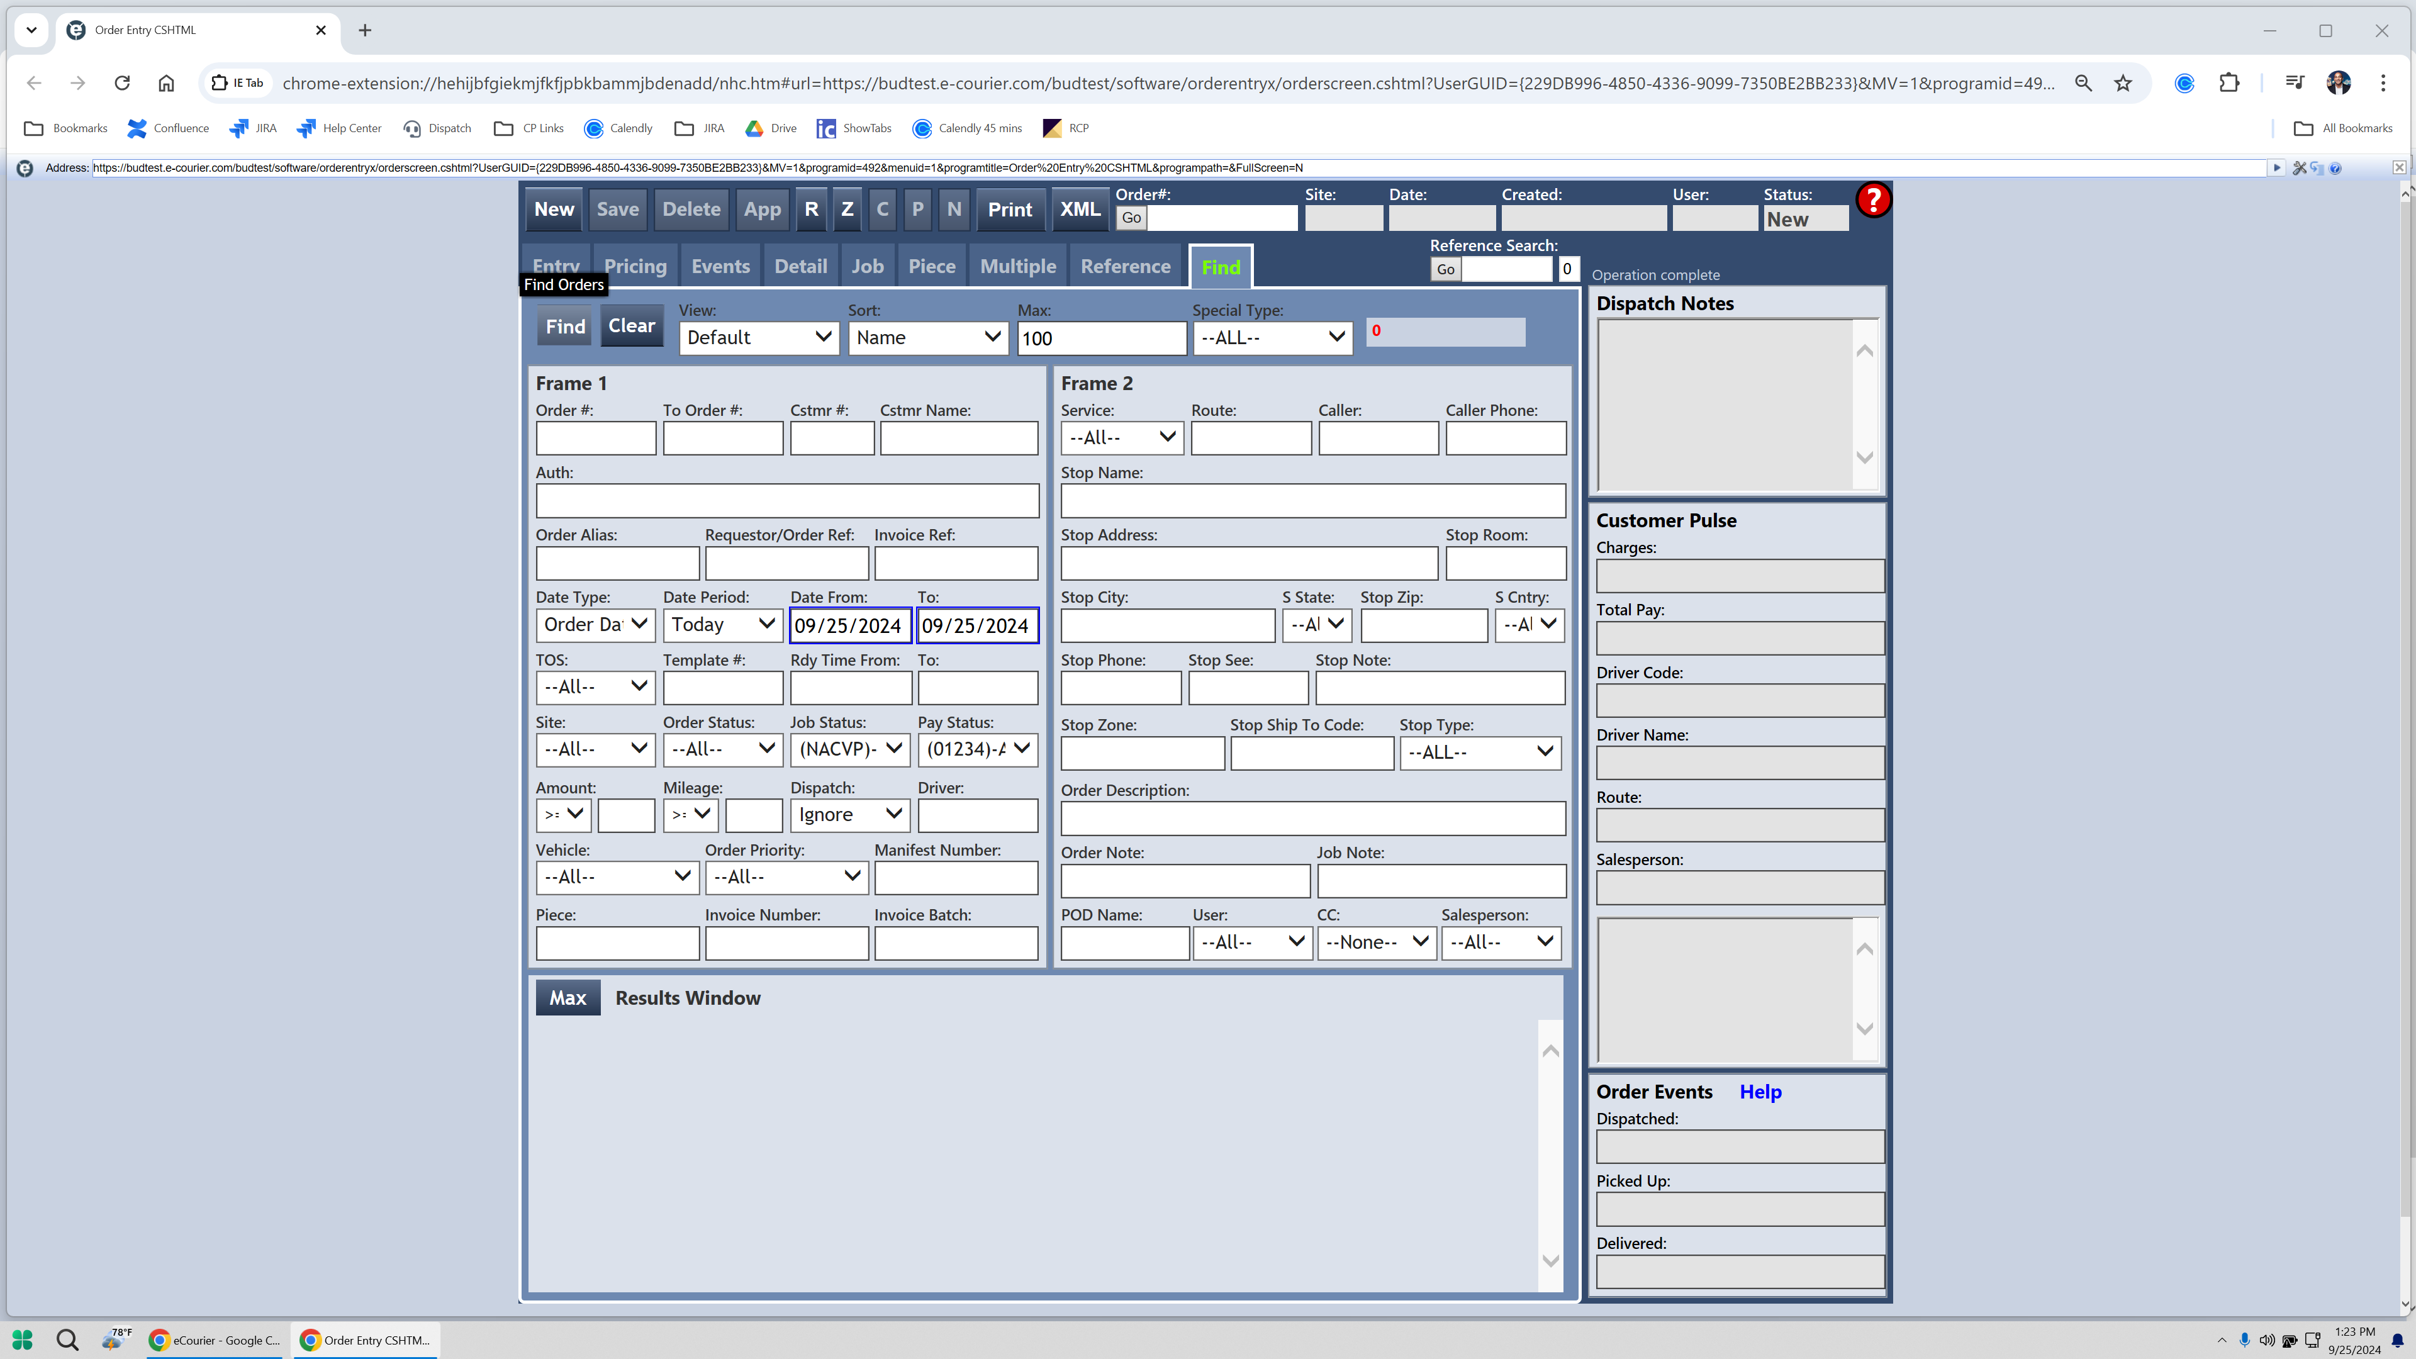Open the ShowTabs bookmark
Image resolution: width=2416 pixels, height=1359 pixels.
(x=854, y=128)
